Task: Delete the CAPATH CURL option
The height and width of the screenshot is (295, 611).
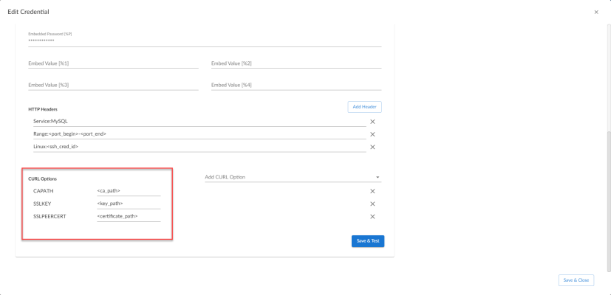Action: [372, 191]
